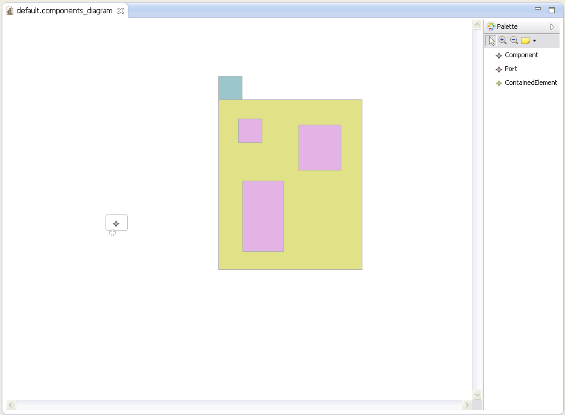
Task: Select the top-right pink contained element
Action: [320, 148]
